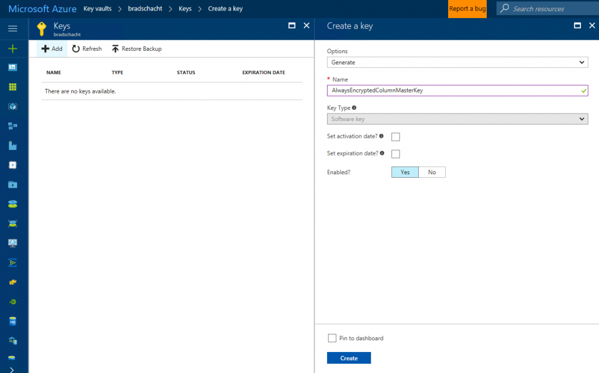
Task: Click the EXPIRATION DATE column header
Action: pyautogui.click(x=264, y=72)
